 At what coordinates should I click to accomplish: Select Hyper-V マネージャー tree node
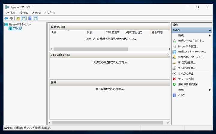click(20, 24)
